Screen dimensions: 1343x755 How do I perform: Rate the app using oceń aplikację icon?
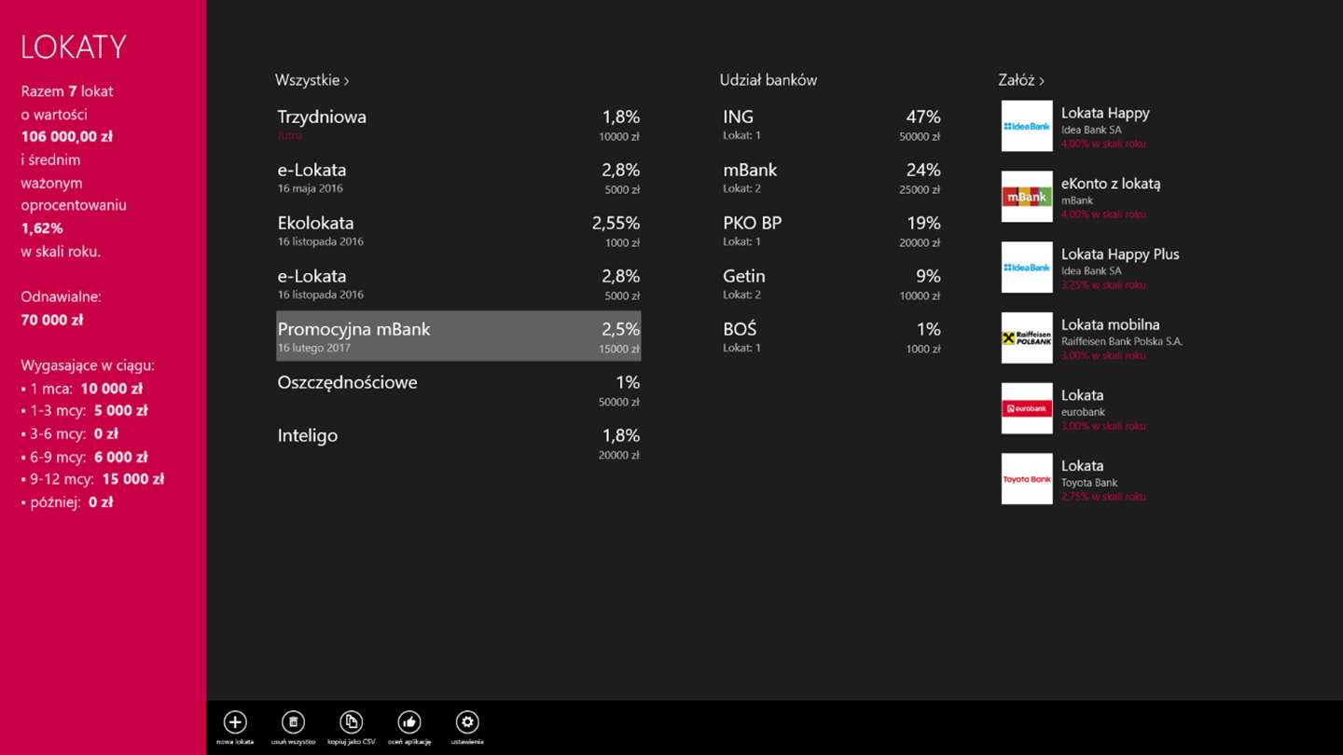tap(408, 722)
